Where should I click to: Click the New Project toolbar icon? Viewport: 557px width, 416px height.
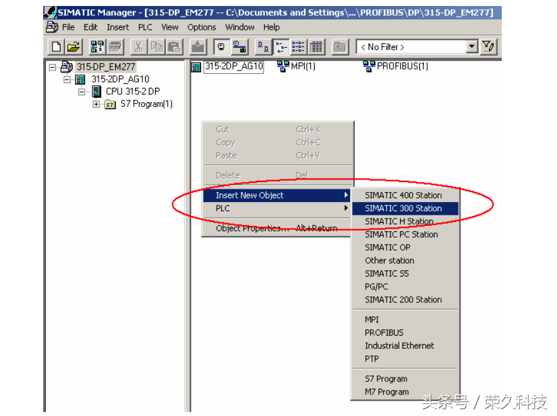[57, 47]
